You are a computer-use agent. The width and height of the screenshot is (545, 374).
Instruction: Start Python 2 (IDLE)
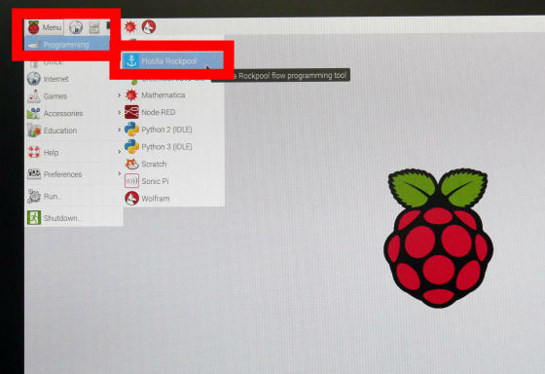coord(173,130)
